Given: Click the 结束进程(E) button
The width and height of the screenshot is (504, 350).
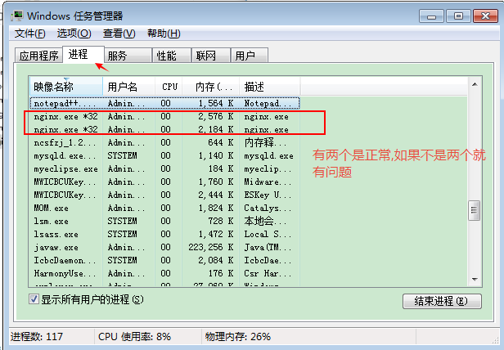Looking at the screenshot, I should point(442,301).
